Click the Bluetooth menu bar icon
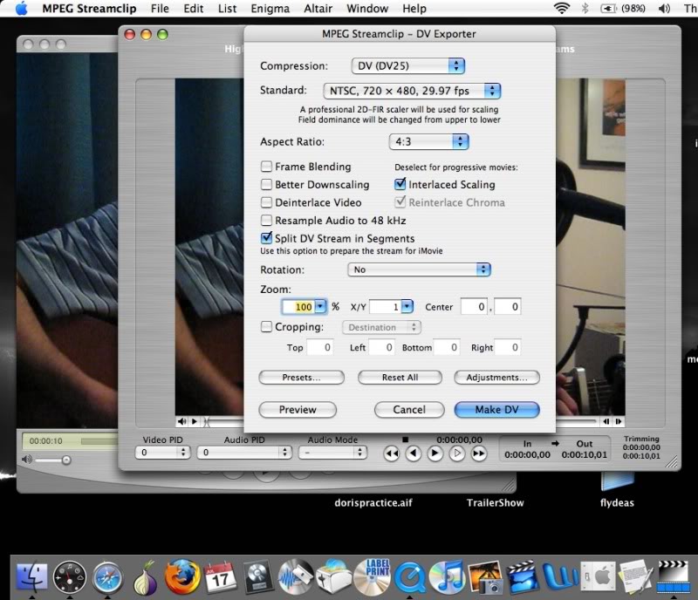Viewport: 698px width, 600px height. [x=585, y=8]
